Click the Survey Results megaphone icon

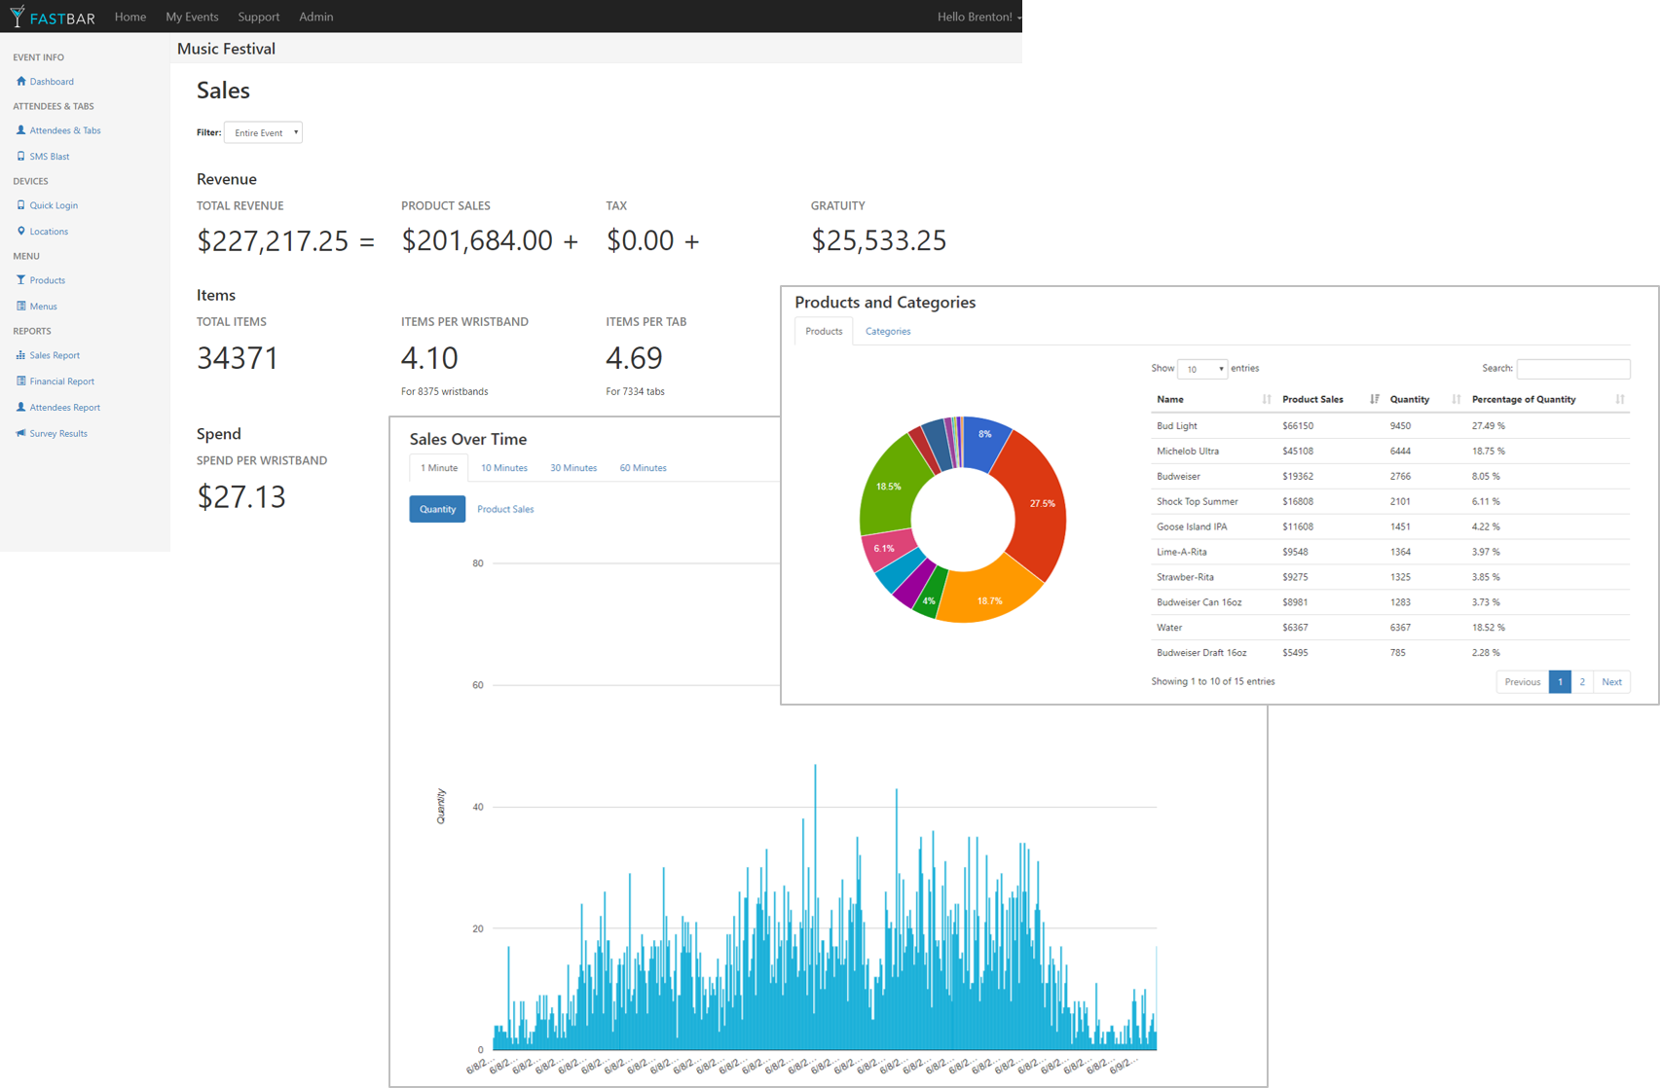(20, 433)
